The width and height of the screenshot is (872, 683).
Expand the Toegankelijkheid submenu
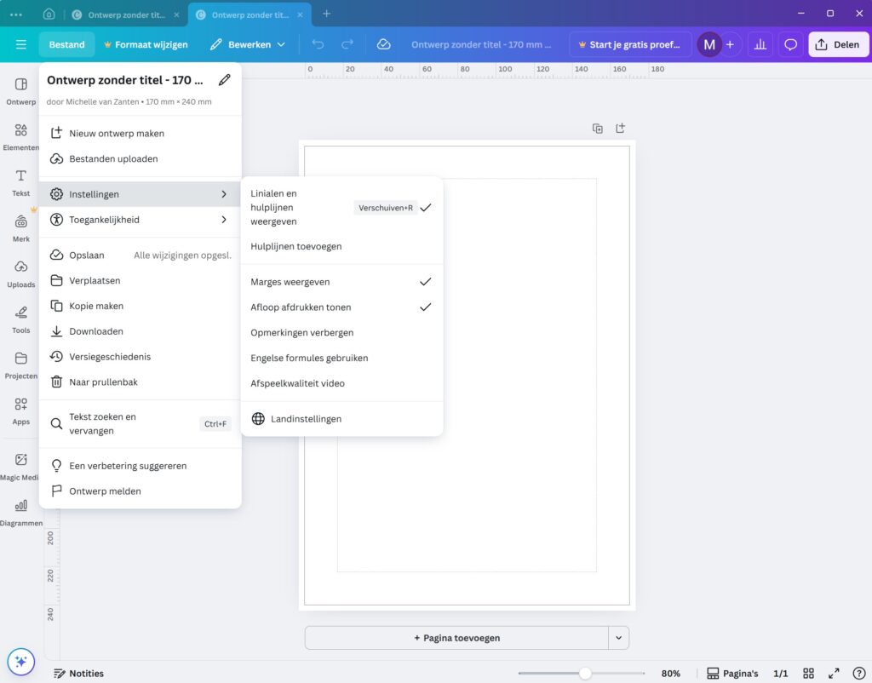pos(141,220)
